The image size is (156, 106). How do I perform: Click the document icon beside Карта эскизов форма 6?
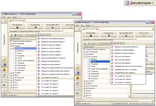pos(112,56)
